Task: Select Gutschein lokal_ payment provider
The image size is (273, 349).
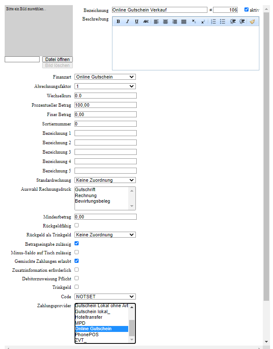Action: (101, 311)
